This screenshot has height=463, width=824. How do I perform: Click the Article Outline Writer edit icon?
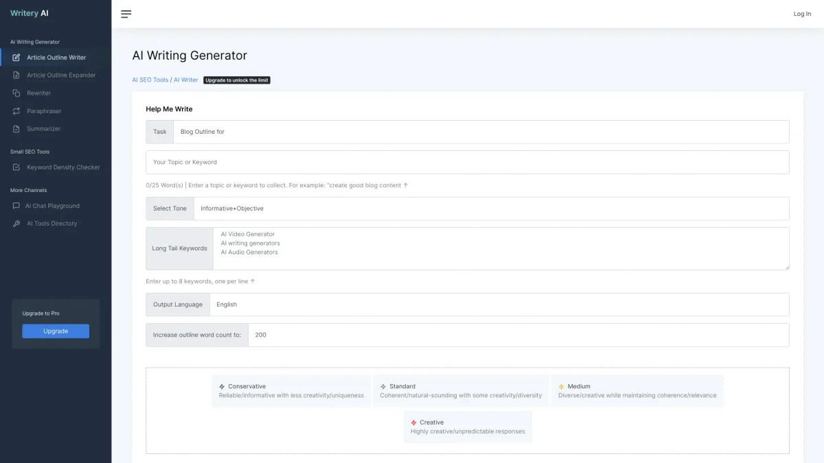[x=16, y=58]
